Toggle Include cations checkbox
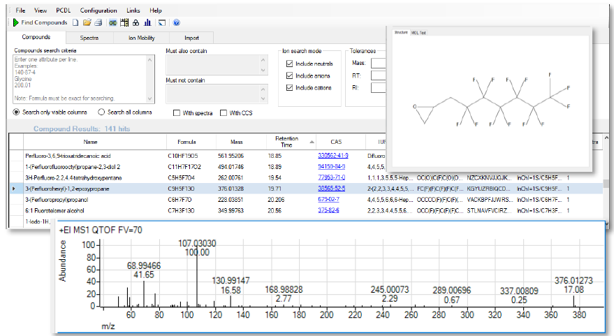The width and height of the screenshot is (614, 336). [x=289, y=88]
